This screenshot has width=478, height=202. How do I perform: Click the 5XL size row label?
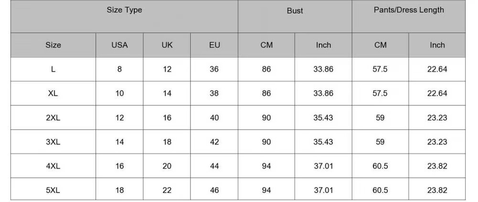(x=53, y=190)
